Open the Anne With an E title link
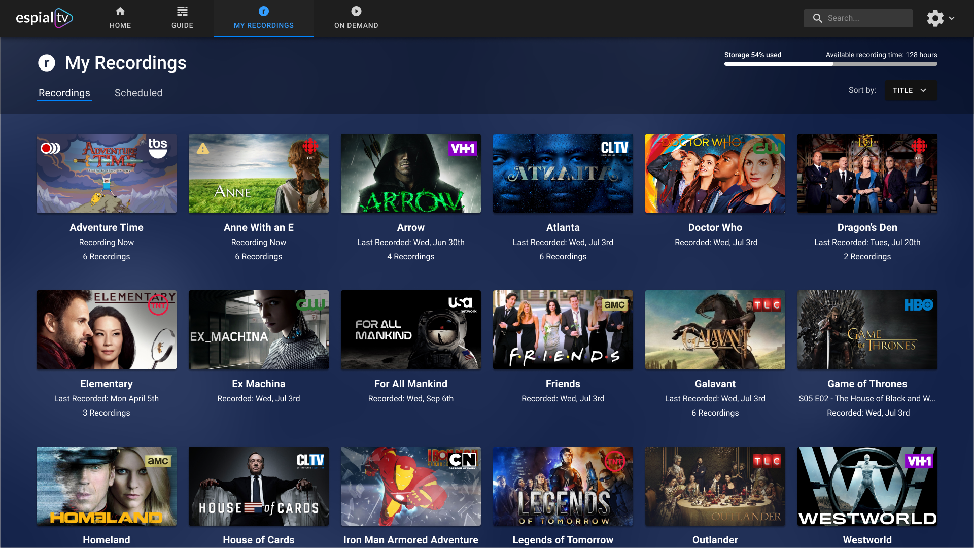The height and width of the screenshot is (548, 974). (259, 227)
